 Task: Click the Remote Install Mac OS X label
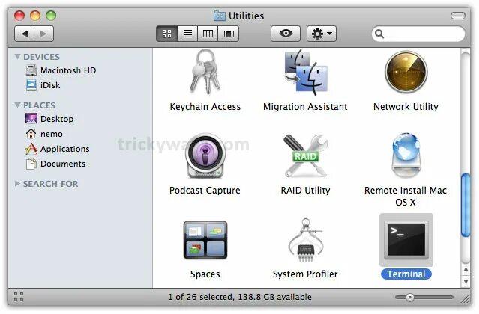[x=406, y=197]
